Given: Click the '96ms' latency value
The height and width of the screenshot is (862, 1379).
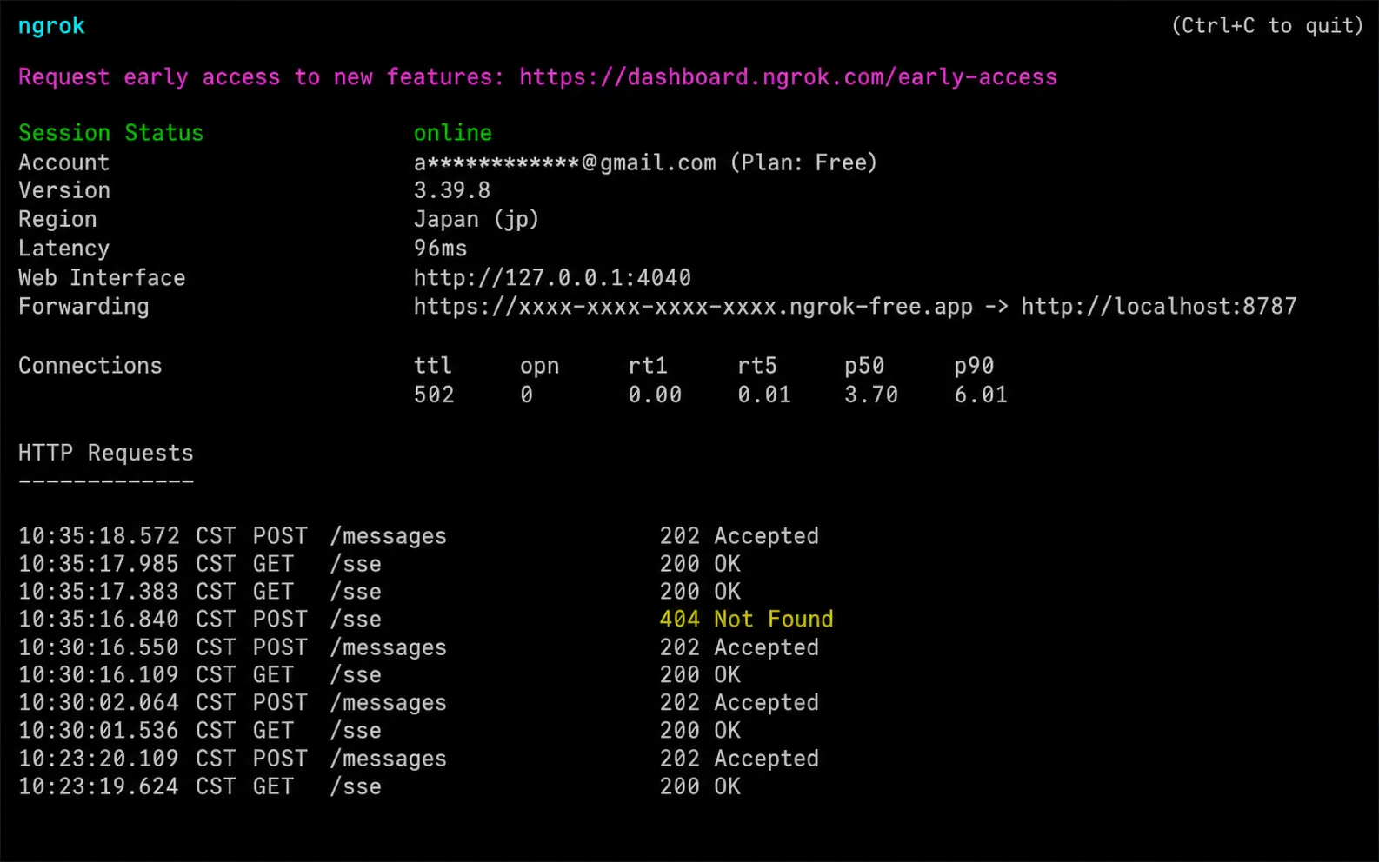Looking at the screenshot, I should click(440, 249).
